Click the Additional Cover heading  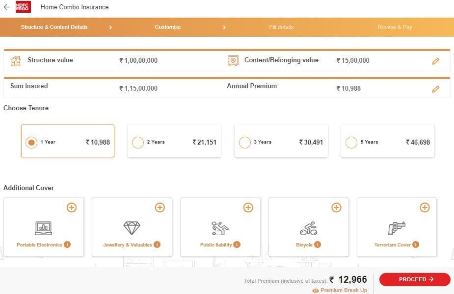point(28,188)
